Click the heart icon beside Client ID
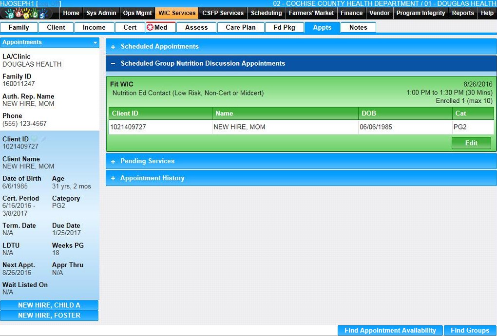The height and width of the screenshot is (336, 497). coord(34,139)
